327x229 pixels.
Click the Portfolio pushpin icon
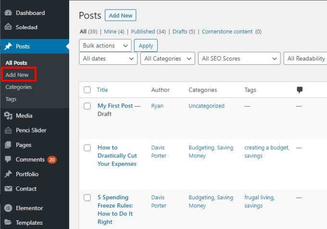pos(8,174)
